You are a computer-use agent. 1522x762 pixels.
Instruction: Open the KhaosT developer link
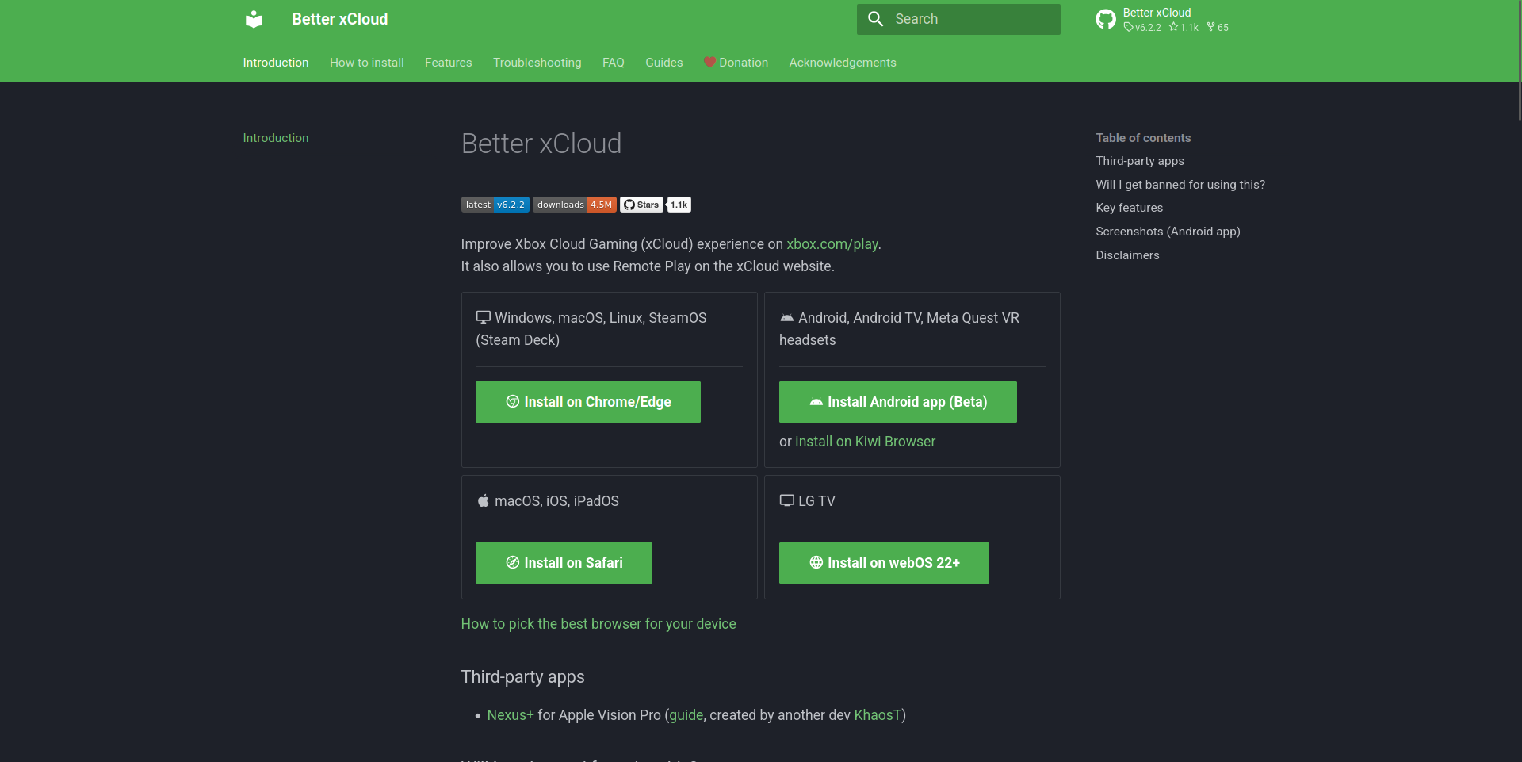click(x=878, y=715)
